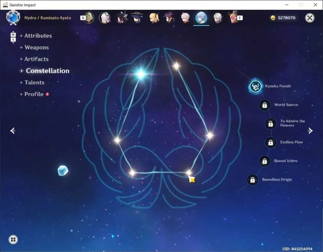Select the blonde ponytail character portrait

pos(154,18)
